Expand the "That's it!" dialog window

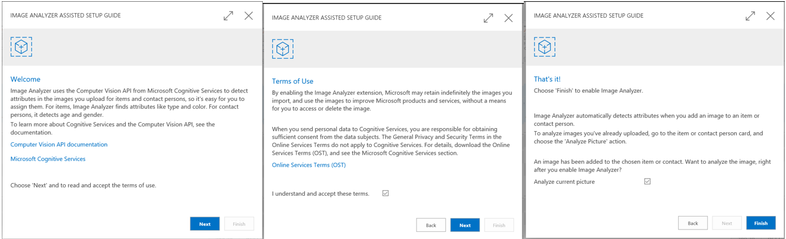(750, 16)
